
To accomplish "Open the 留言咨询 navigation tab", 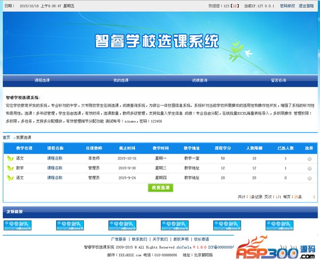I will 278,80.
